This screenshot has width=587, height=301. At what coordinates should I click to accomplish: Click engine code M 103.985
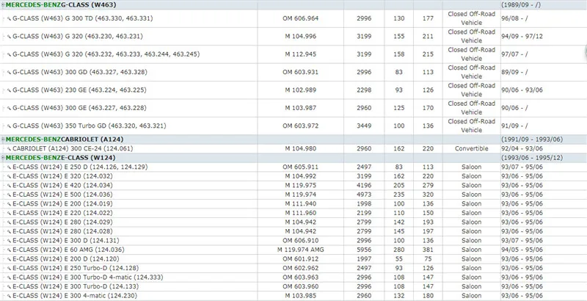pos(301,296)
